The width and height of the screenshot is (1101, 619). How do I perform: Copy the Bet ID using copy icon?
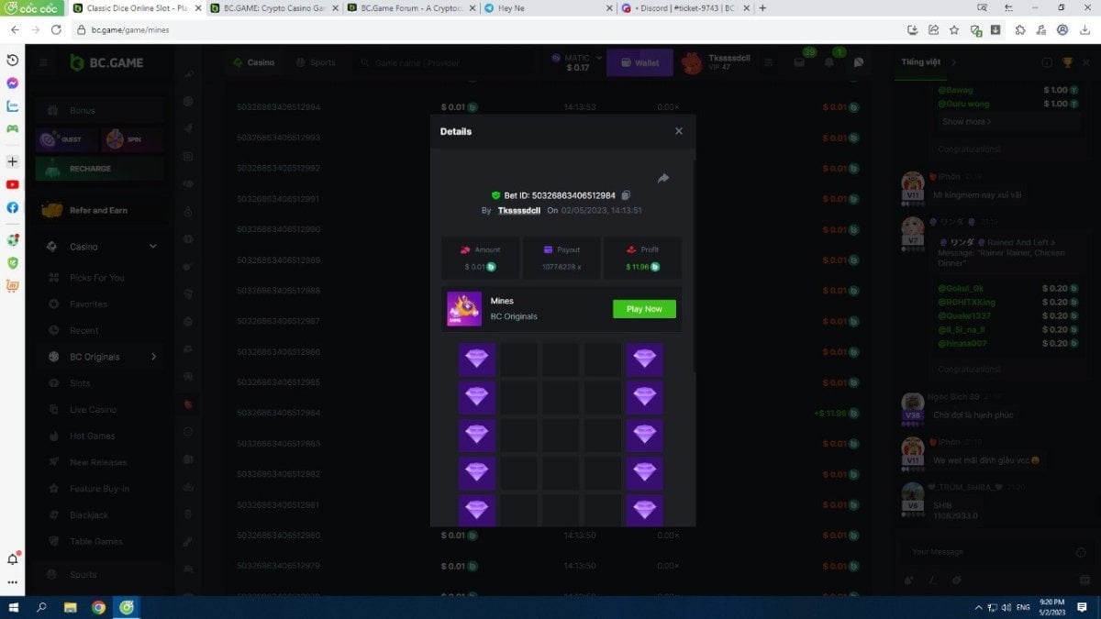pos(626,195)
